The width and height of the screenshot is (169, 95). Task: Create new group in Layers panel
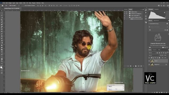point(162,92)
